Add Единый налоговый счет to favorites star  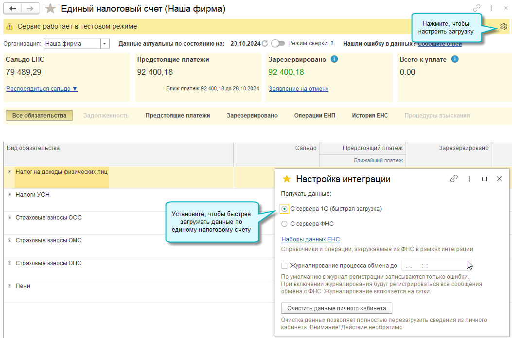pyautogui.click(x=50, y=9)
